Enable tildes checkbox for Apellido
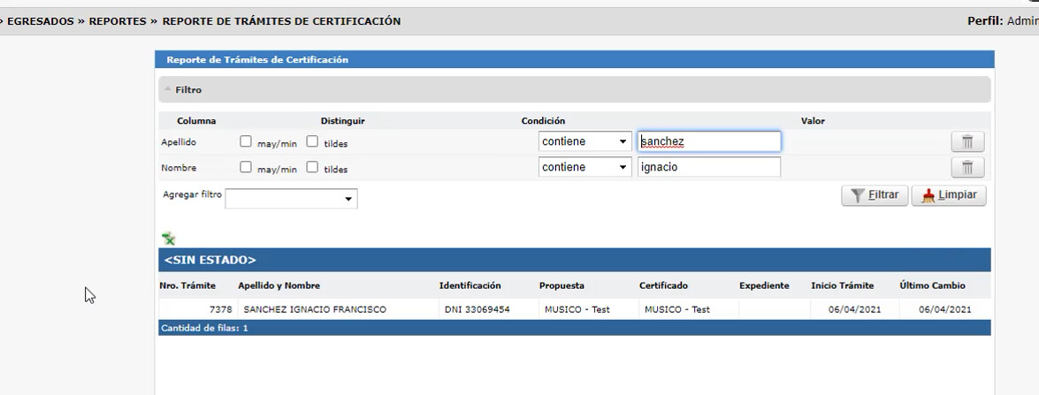Image resolution: width=1039 pixels, height=395 pixels. 312,141
